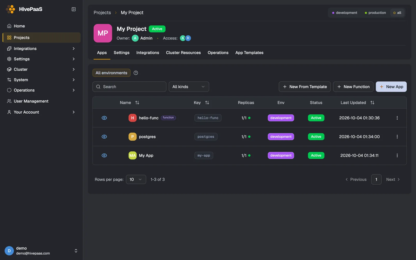Screen dimensions: 416x260
Task: Click the help icon beside All environments
Action: (x=136, y=73)
